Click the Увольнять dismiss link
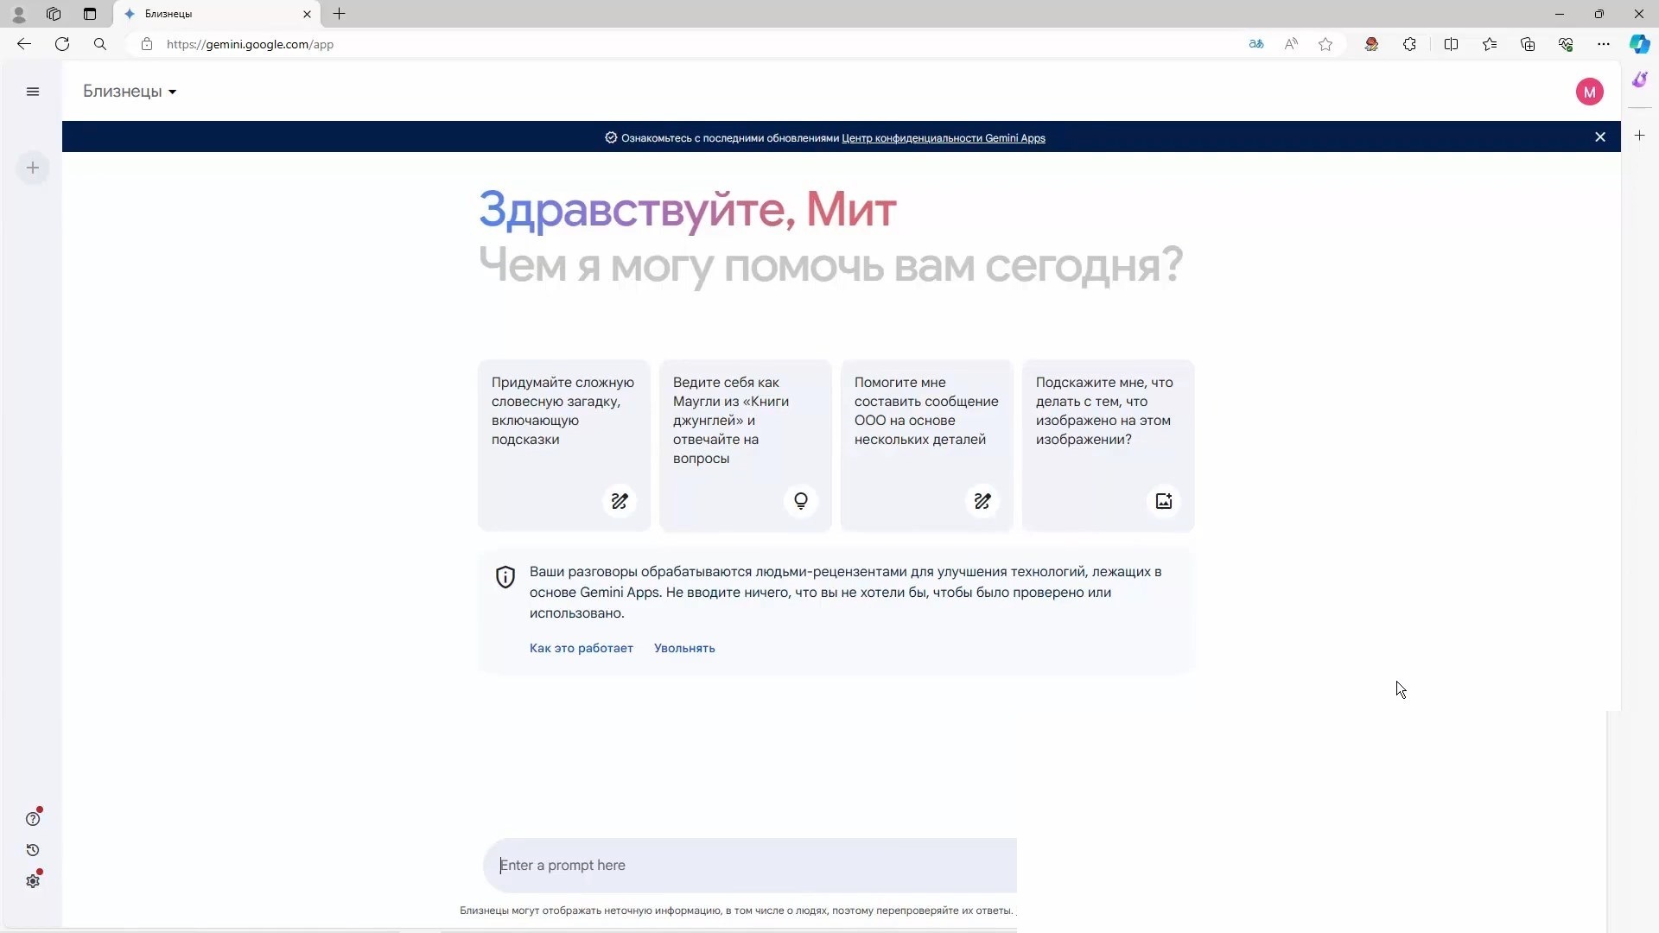1659x933 pixels. pyautogui.click(x=684, y=648)
